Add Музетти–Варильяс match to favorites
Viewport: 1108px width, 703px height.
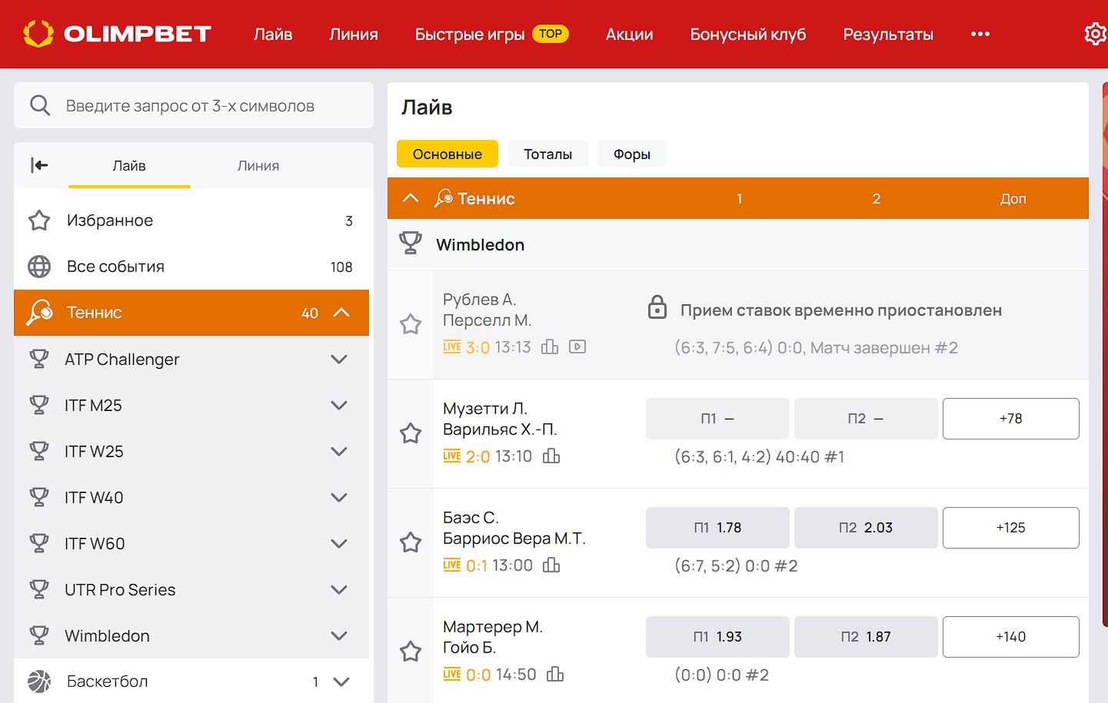point(411,433)
